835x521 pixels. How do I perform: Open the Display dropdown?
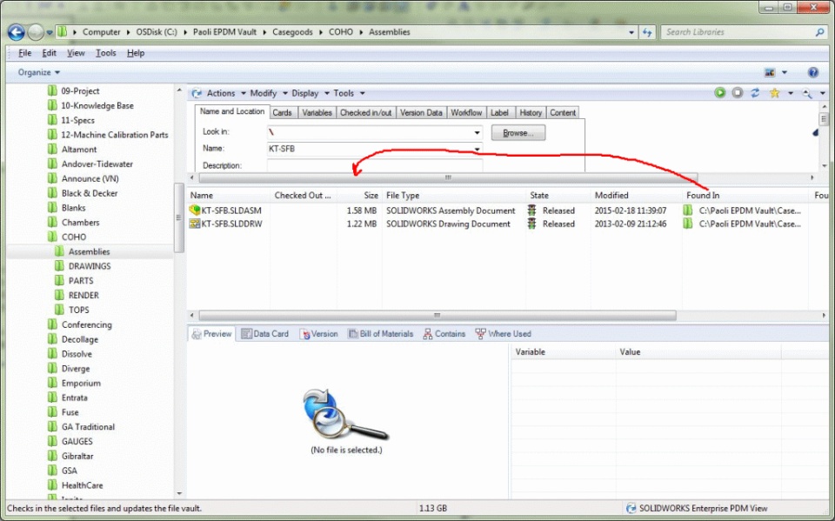[x=311, y=93]
